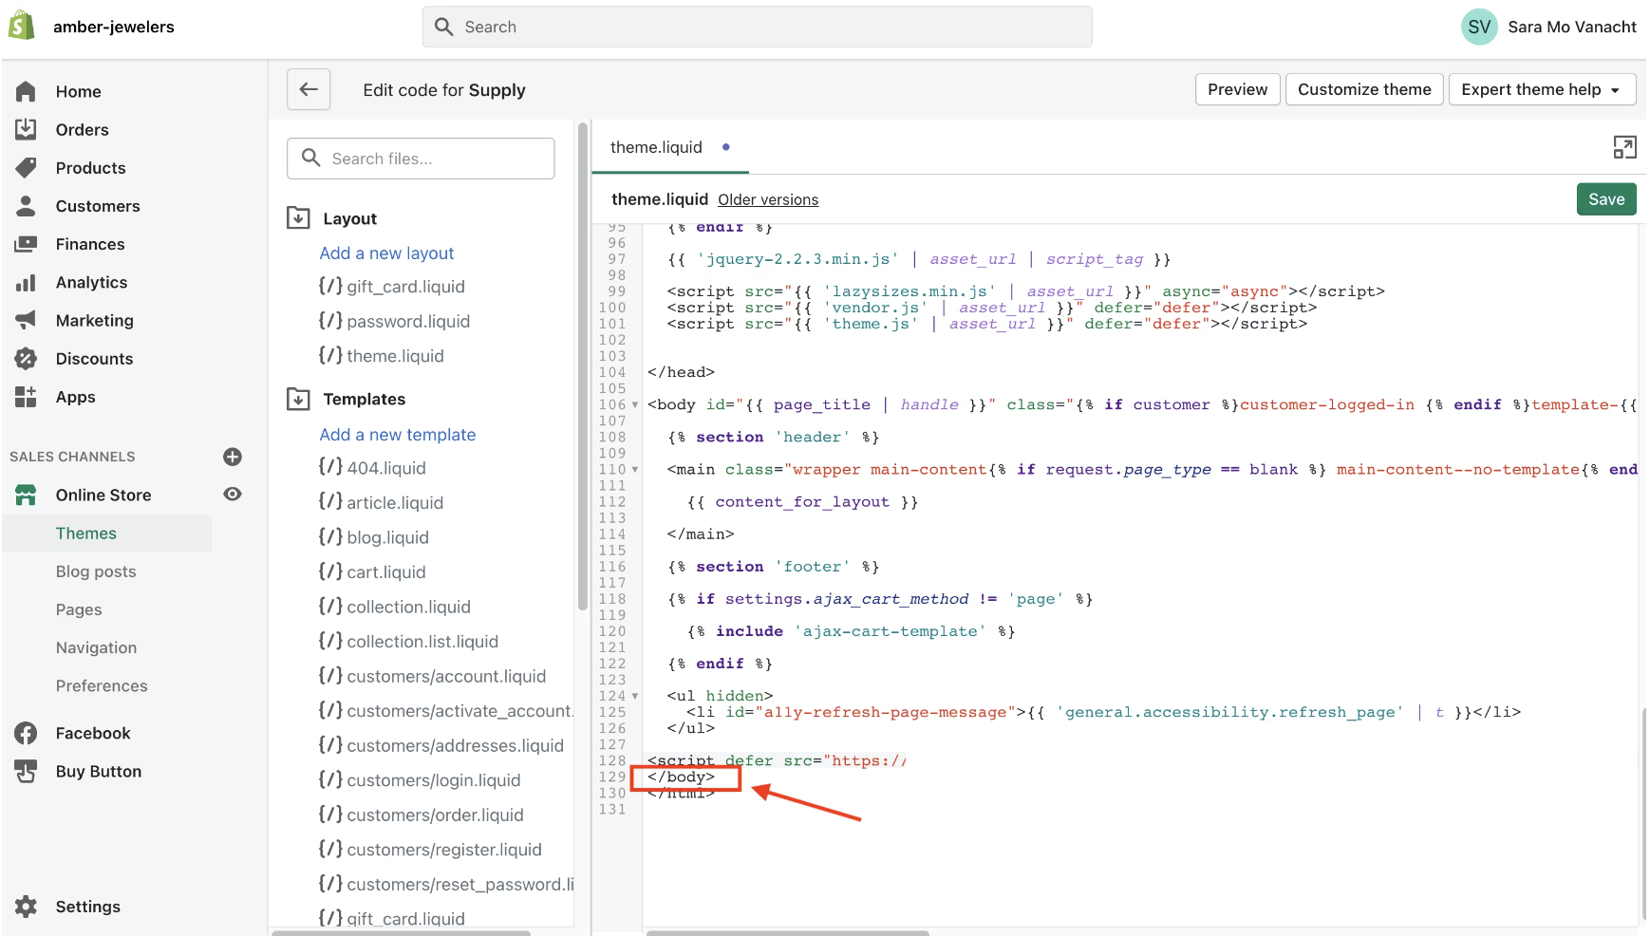The width and height of the screenshot is (1650, 936).
Task: Collapse the Layout folder
Action: click(x=298, y=218)
